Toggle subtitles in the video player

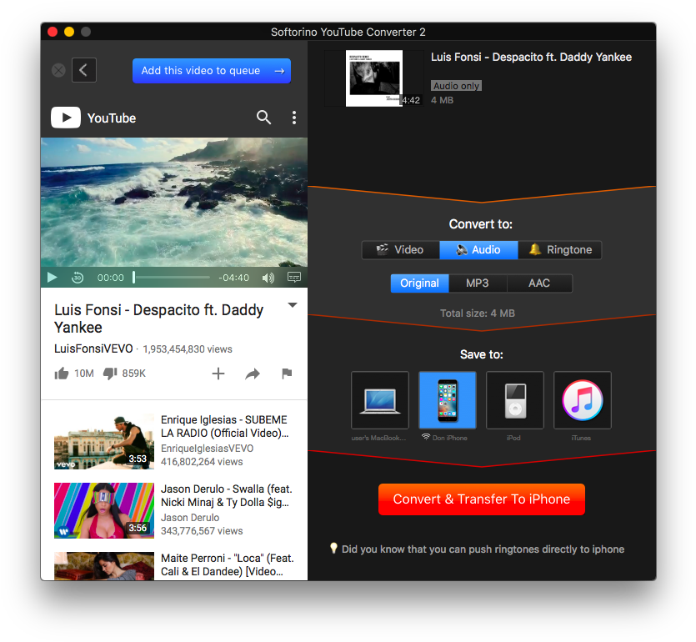click(293, 277)
